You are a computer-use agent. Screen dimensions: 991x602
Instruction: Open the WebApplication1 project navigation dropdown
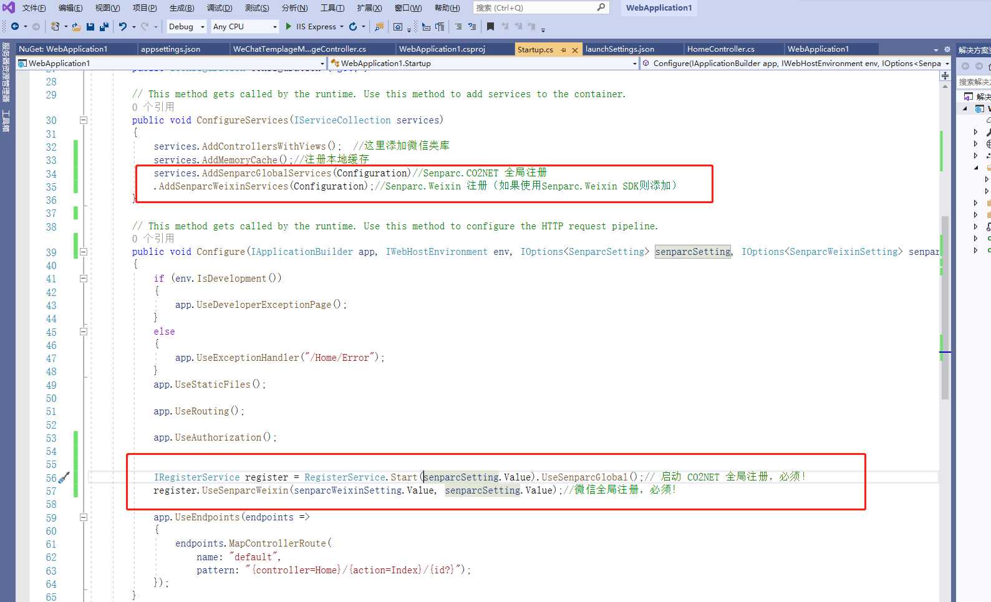(x=172, y=64)
